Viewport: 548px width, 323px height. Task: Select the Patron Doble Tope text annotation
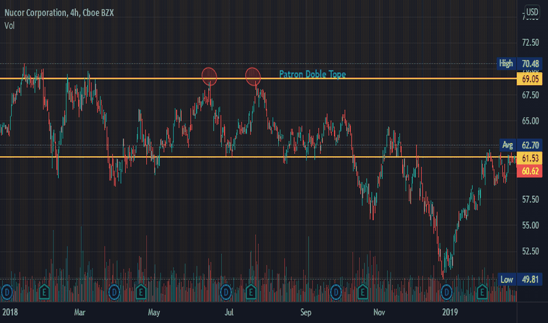[x=312, y=74]
